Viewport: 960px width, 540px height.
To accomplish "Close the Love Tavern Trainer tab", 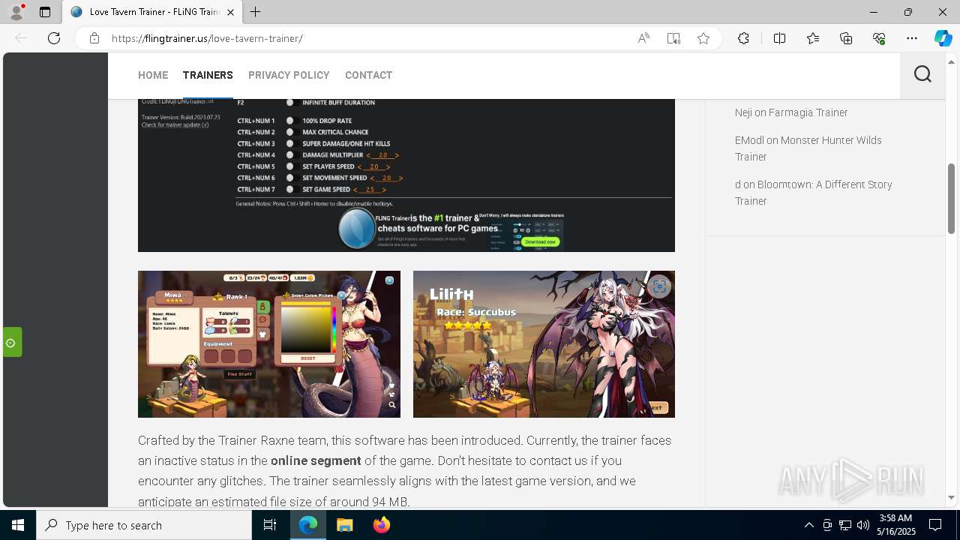I will click(x=230, y=12).
